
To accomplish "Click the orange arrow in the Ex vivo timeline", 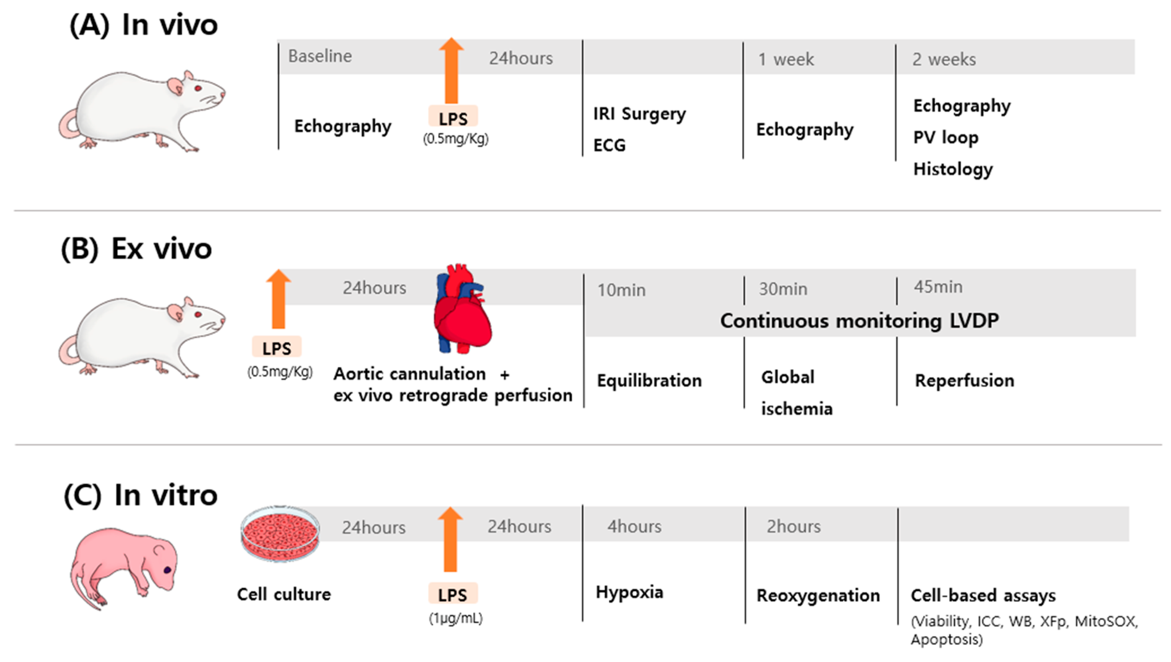I will [278, 300].
